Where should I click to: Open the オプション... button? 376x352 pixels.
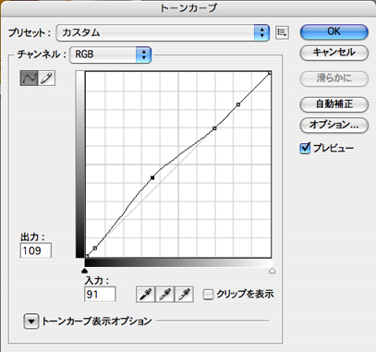(x=334, y=125)
